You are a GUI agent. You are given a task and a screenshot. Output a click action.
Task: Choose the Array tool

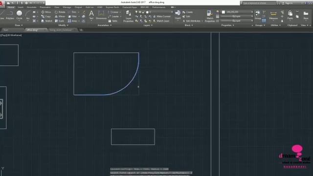click(73, 21)
